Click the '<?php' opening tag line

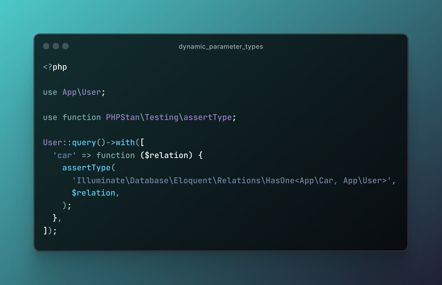click(55, 67)
